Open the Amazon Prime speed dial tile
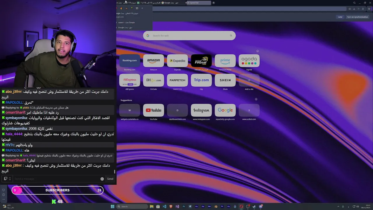 pos(225,61)
